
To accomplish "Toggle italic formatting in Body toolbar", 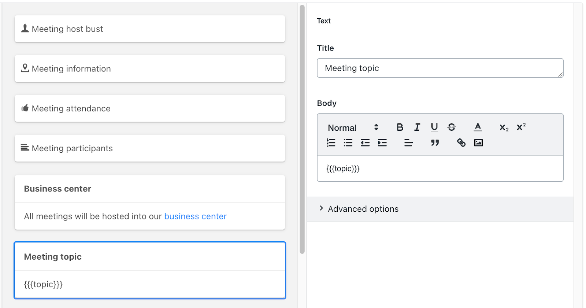I will pyautogui.click(x=417, y=127).
